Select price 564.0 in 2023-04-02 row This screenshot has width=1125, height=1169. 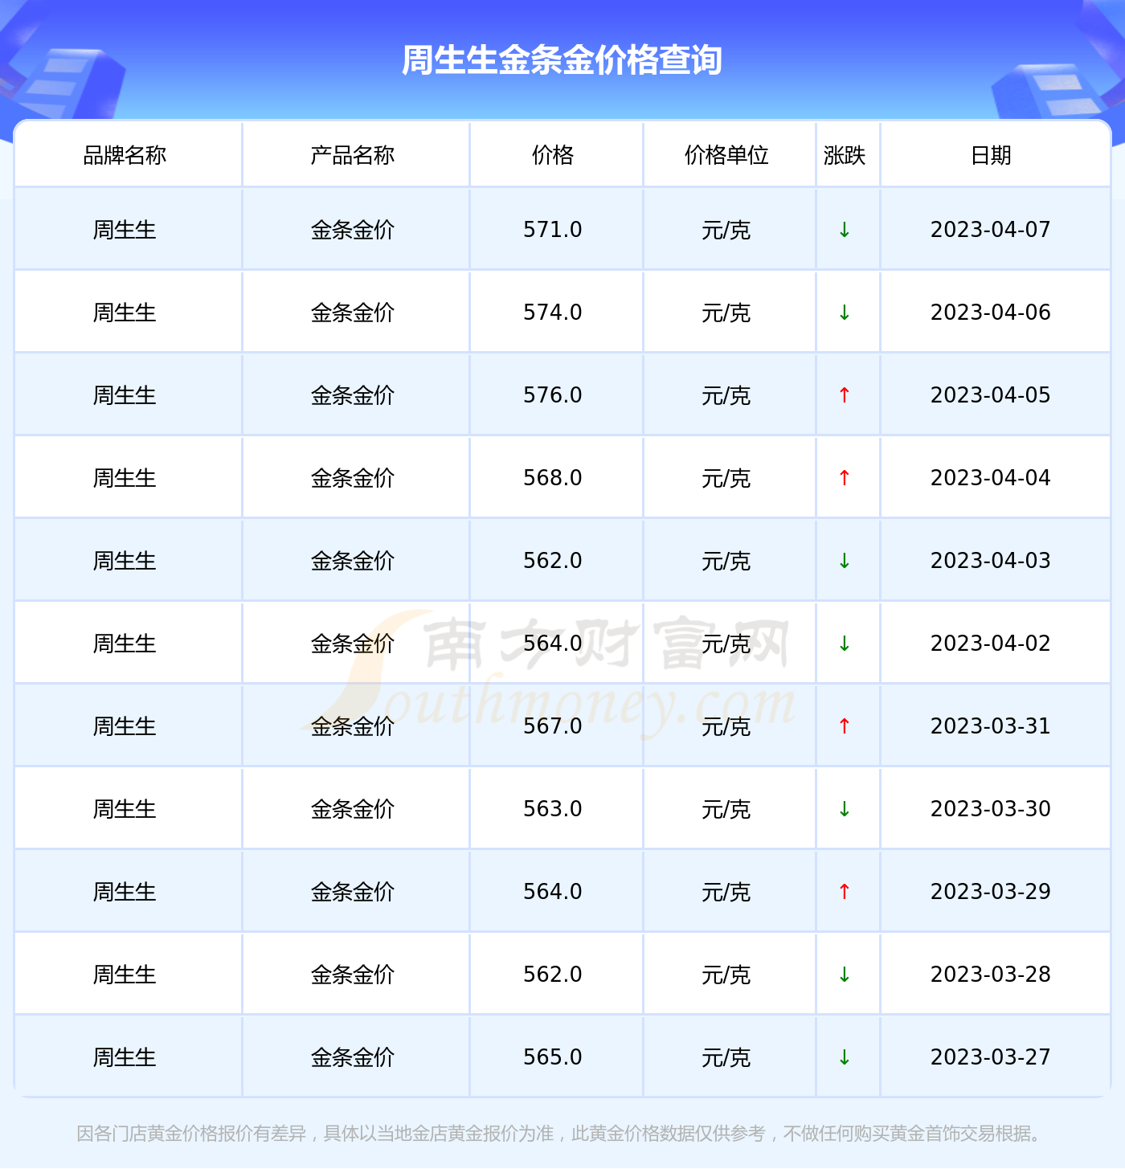point(553,644)
